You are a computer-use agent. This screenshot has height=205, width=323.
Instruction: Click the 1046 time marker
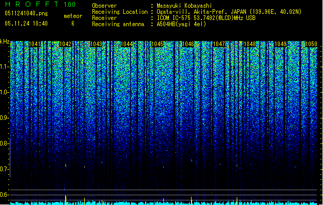[188, 44]
